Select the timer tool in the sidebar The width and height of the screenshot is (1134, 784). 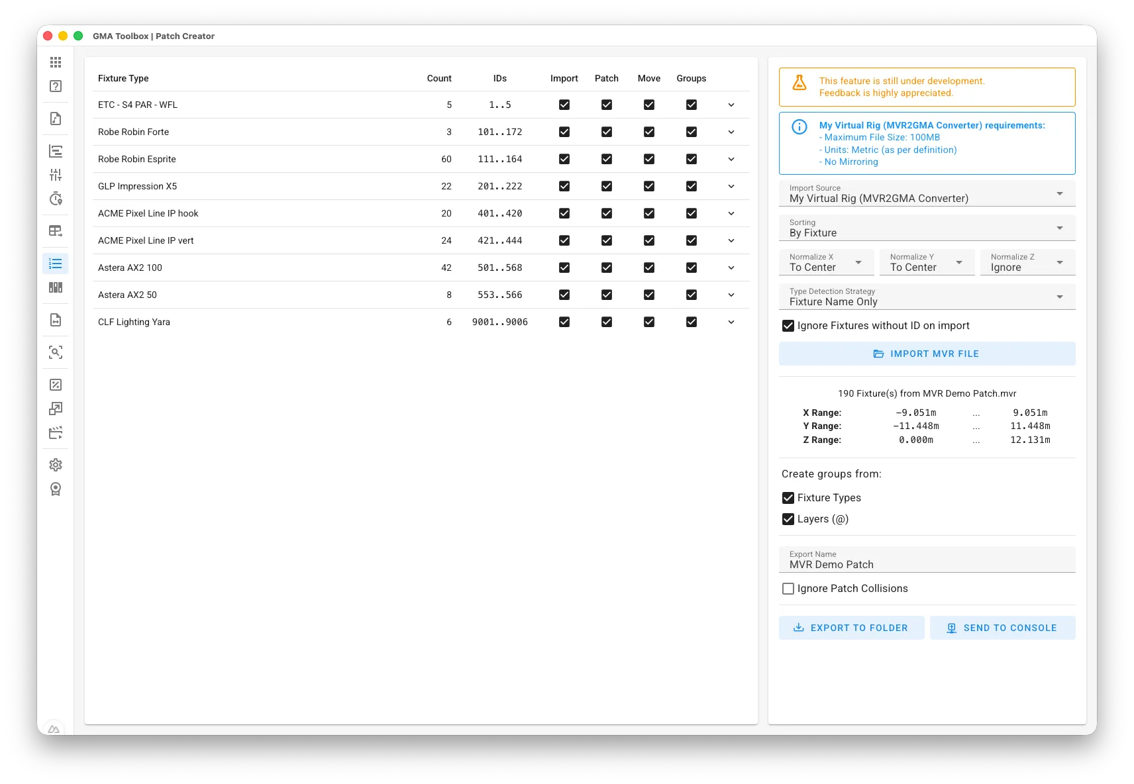pyautogui.click(x=56, y=199)
